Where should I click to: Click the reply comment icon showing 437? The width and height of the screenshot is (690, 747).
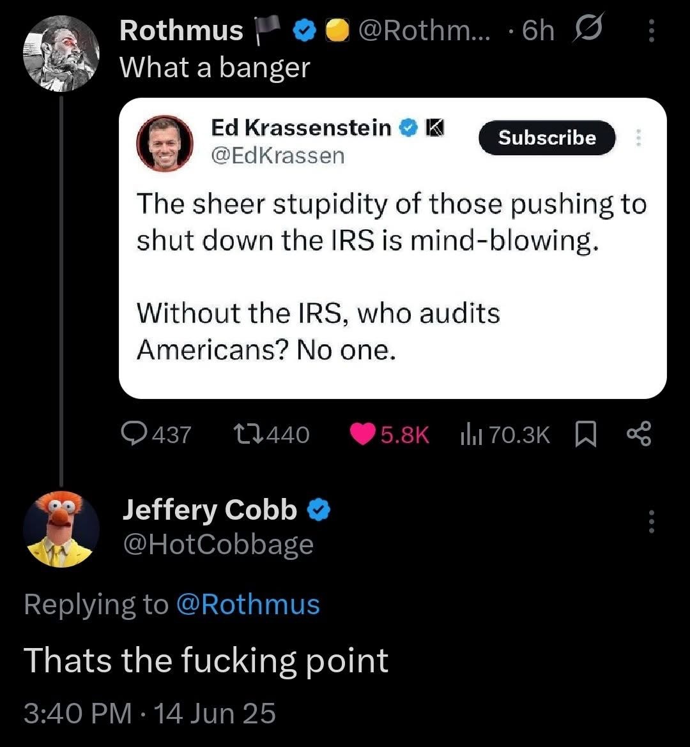[133, 434]
